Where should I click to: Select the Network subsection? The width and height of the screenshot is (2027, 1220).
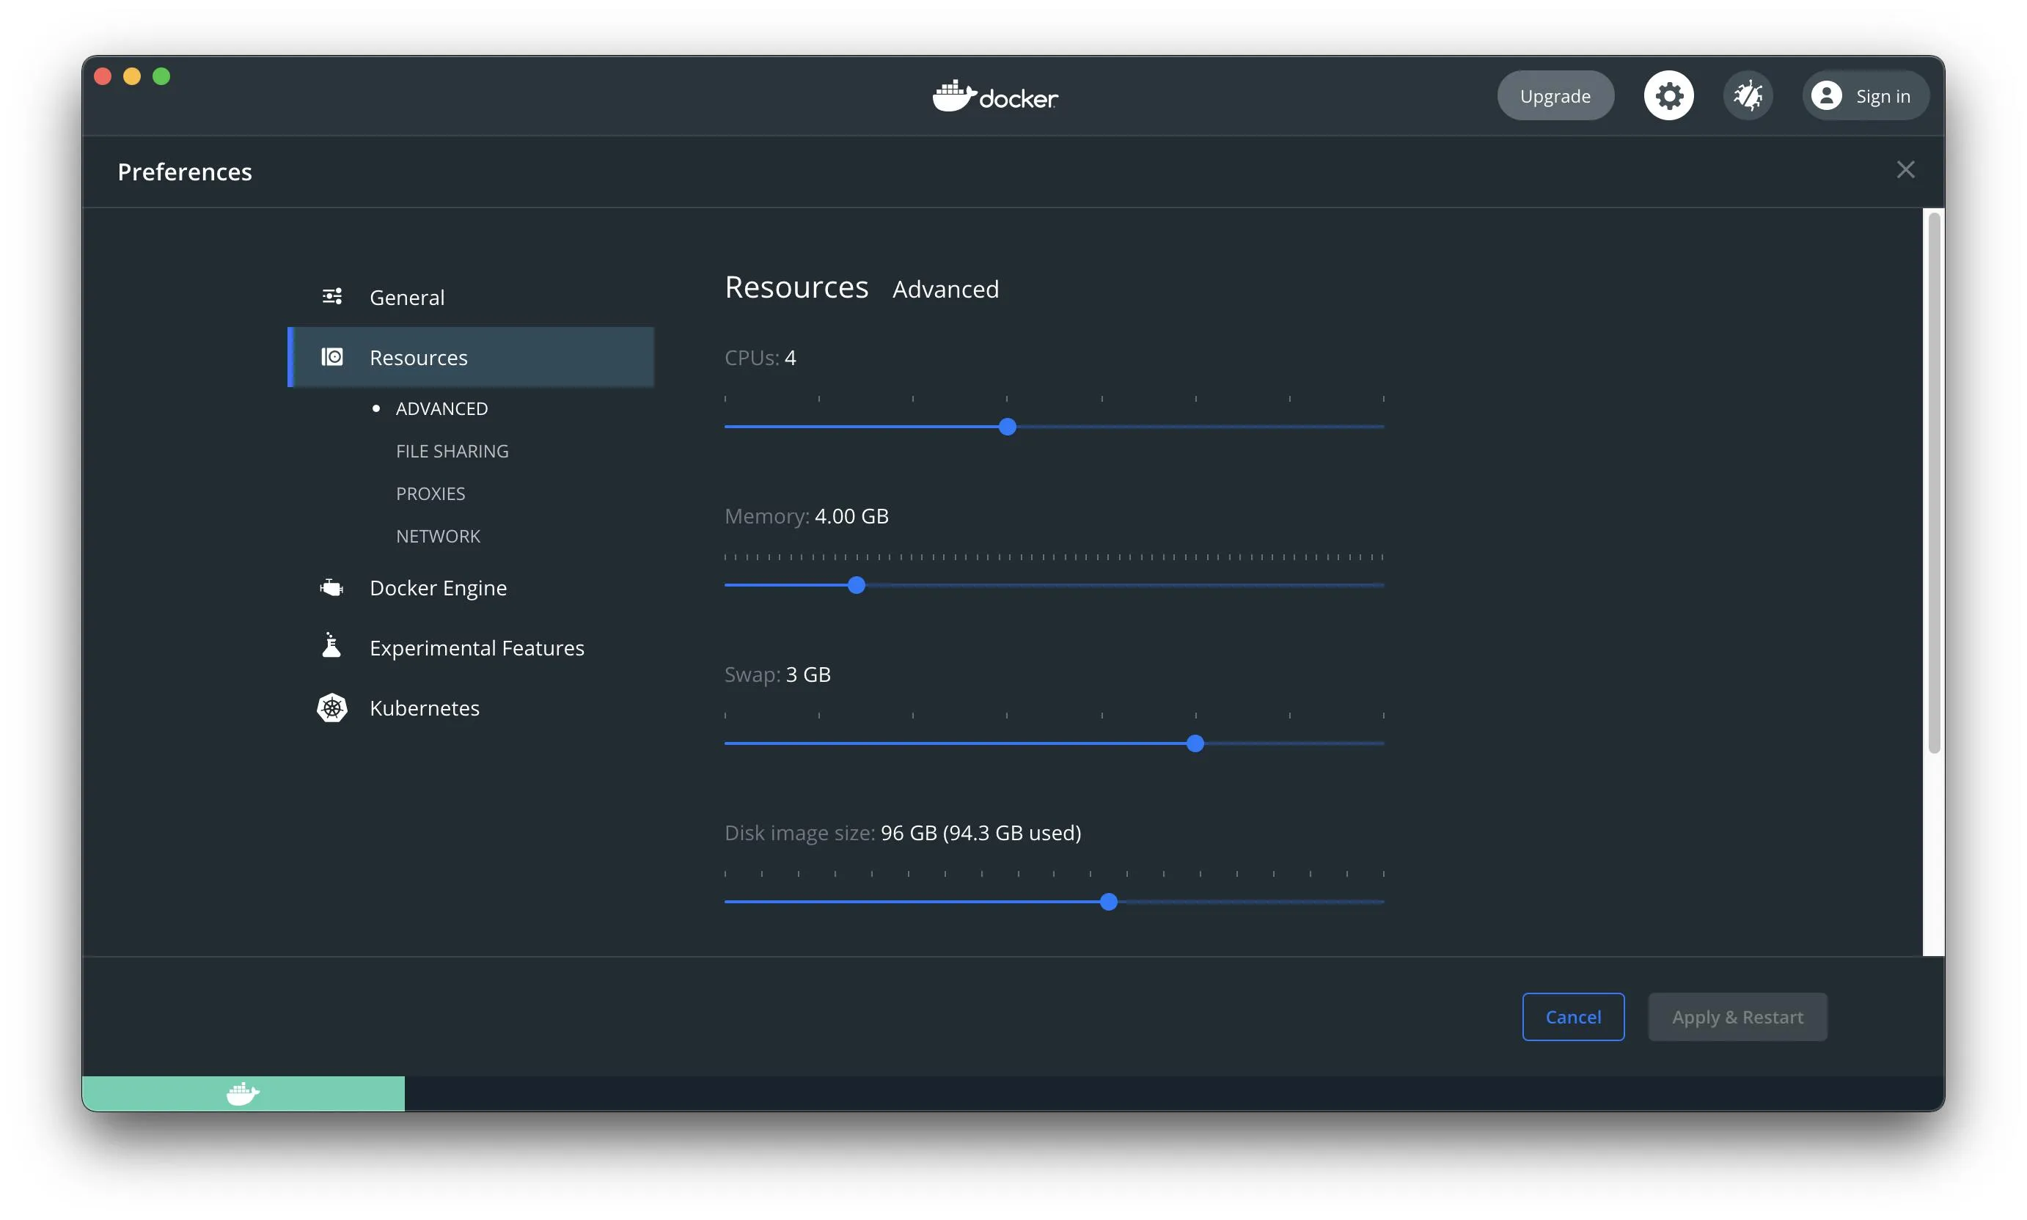click(438, 536)
